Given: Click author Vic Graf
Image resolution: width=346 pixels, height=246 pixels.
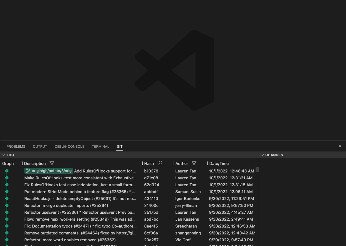Looking at the screenshot, I should [183, 240].
